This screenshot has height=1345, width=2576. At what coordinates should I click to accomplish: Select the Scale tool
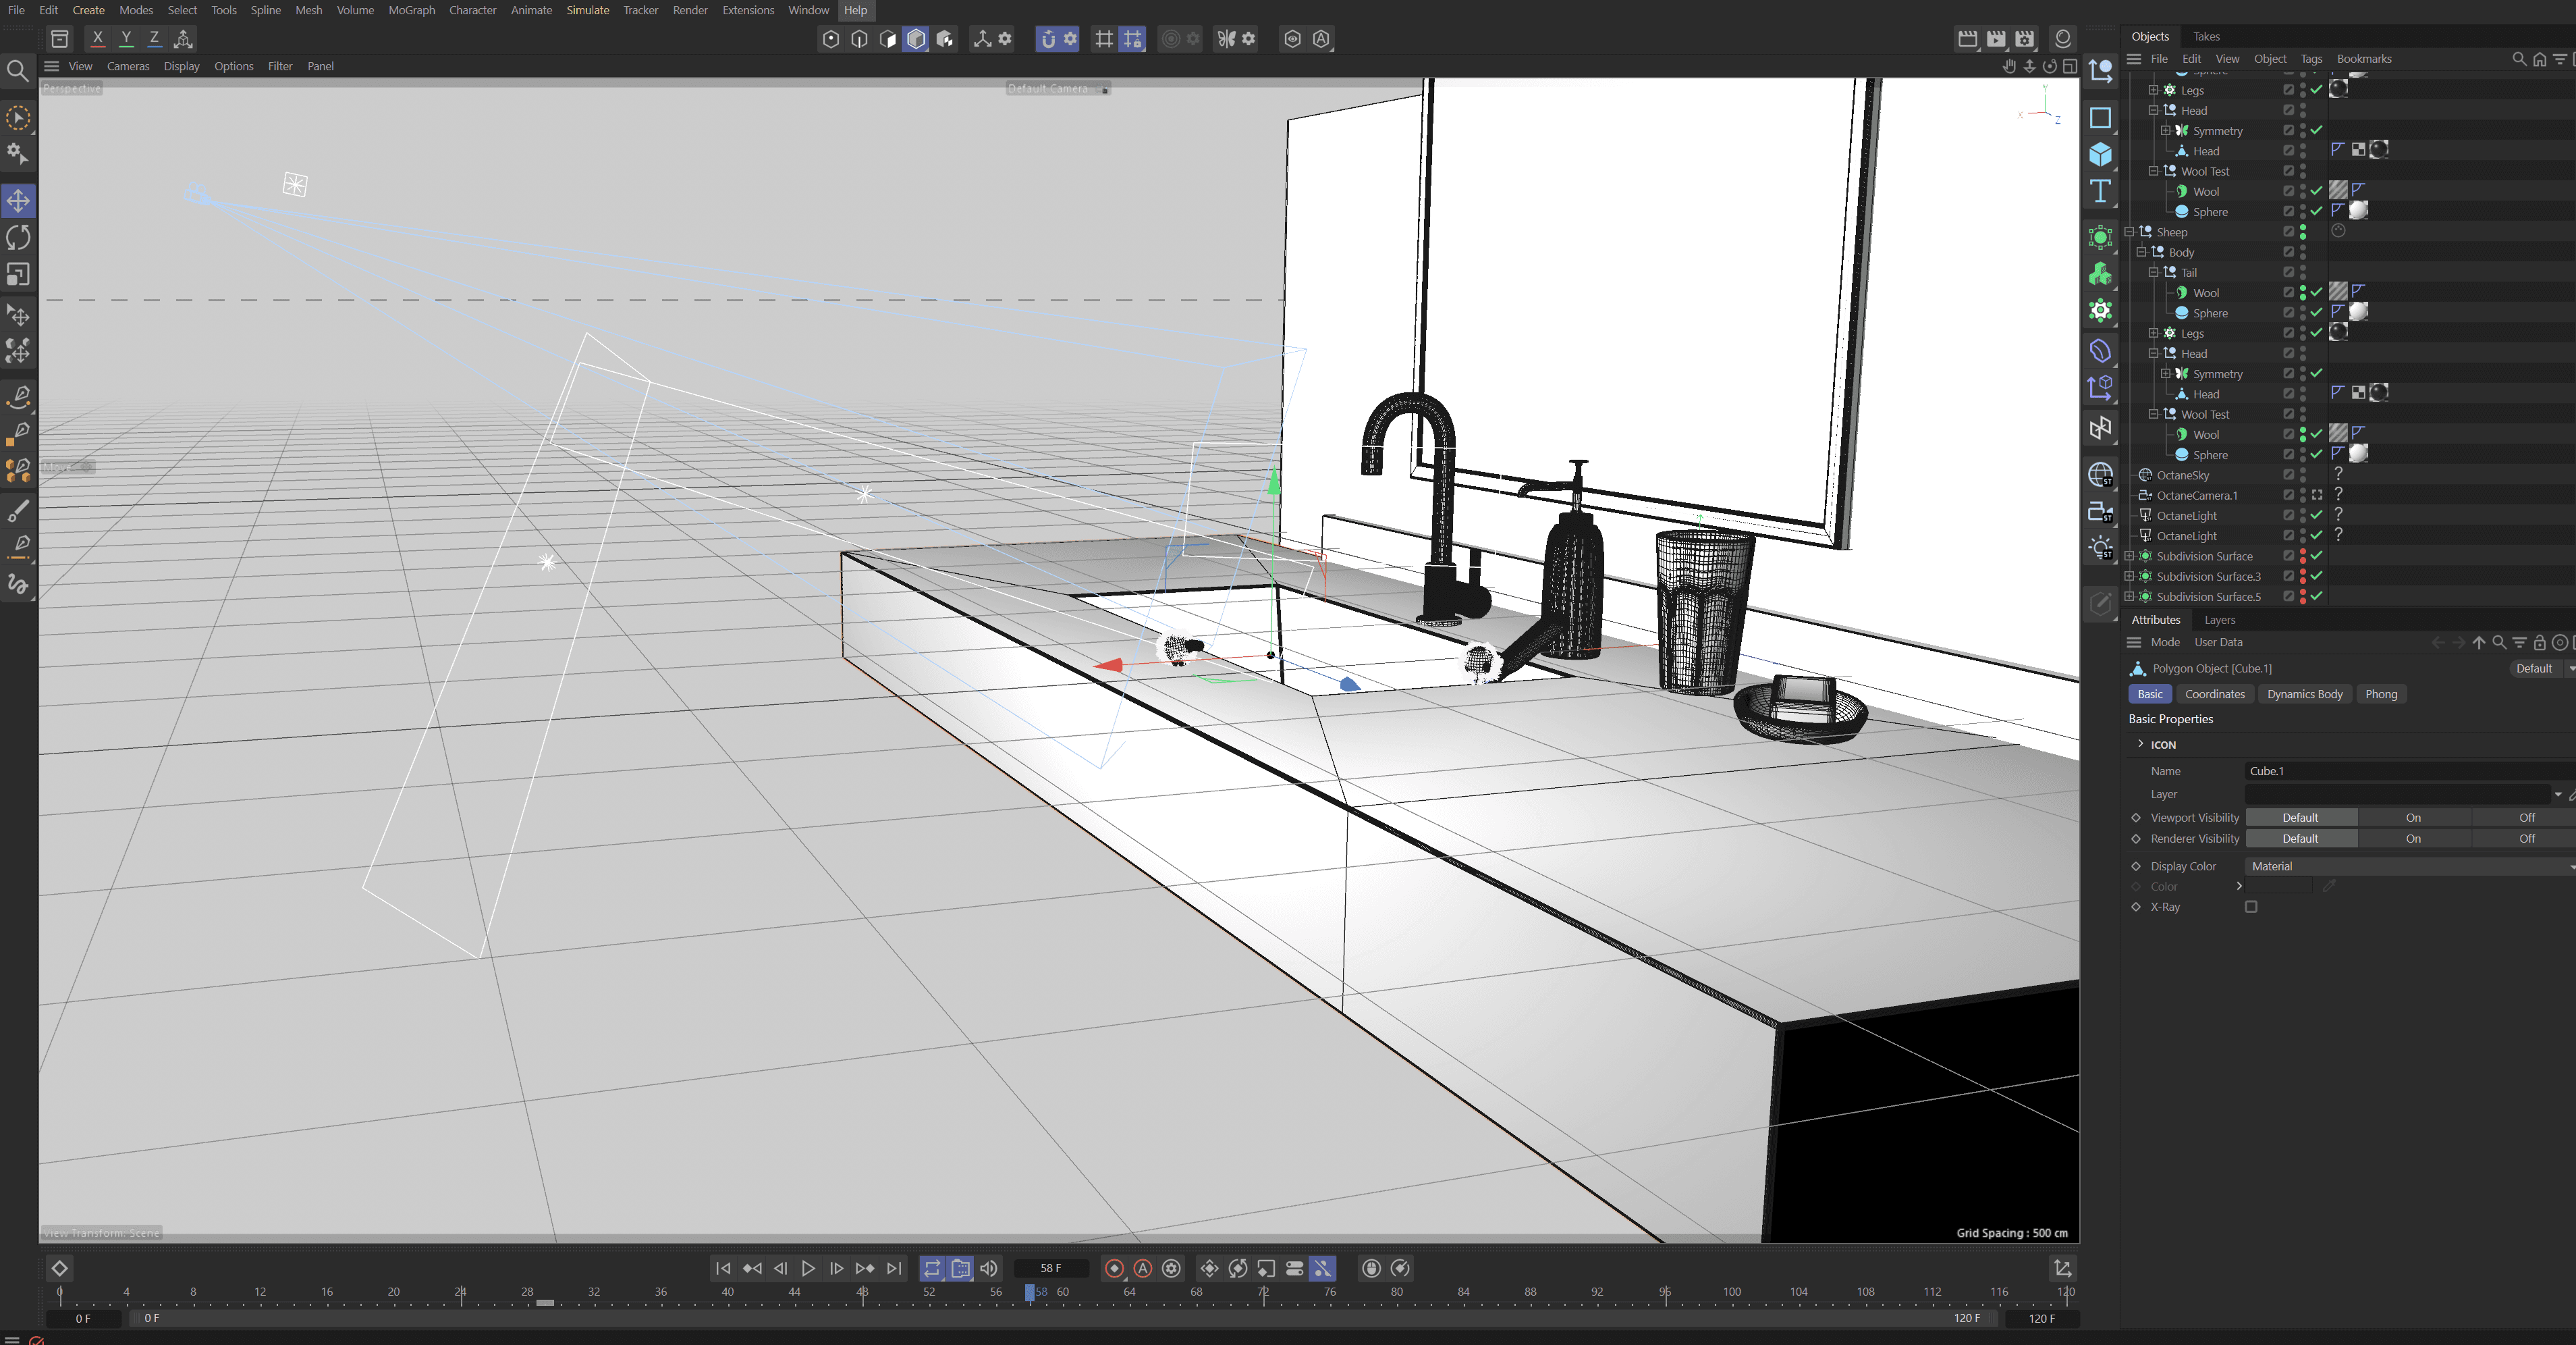tap(18, 274)
